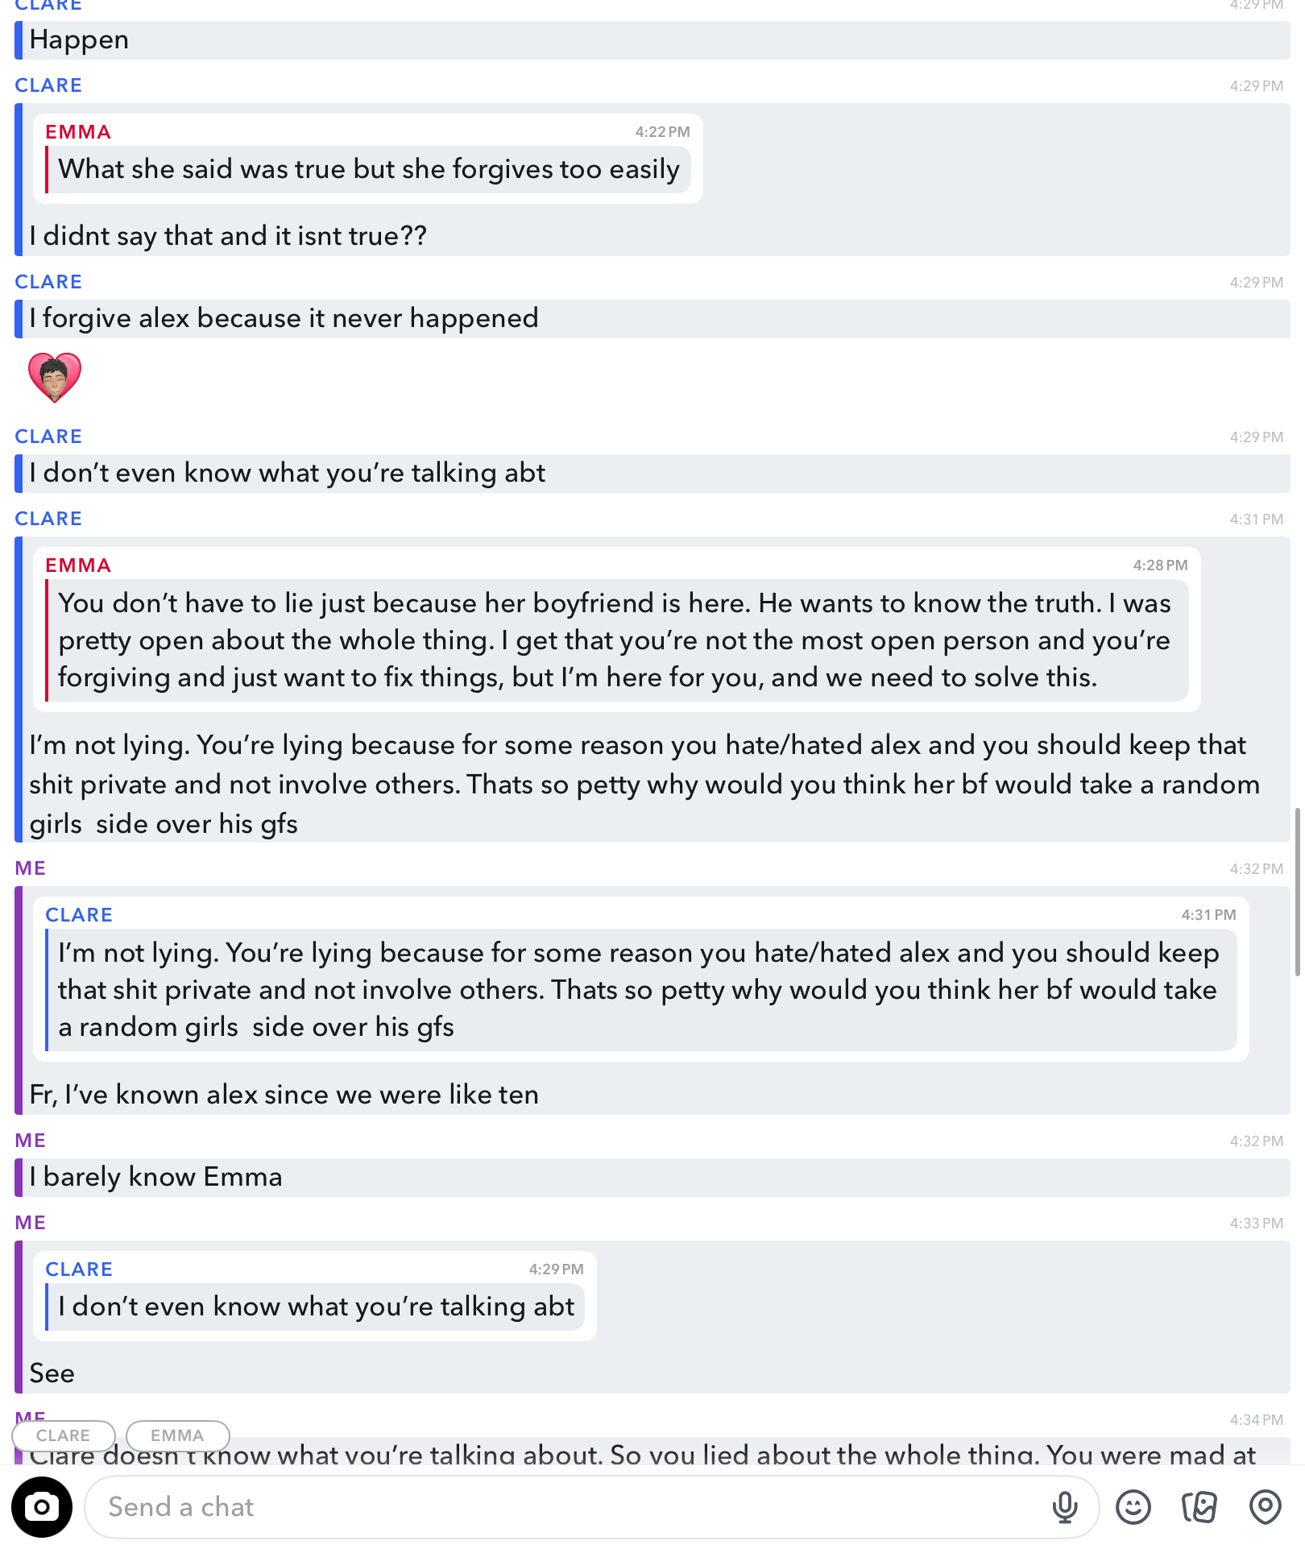Tap the microphone voice note icon

1064,1506
